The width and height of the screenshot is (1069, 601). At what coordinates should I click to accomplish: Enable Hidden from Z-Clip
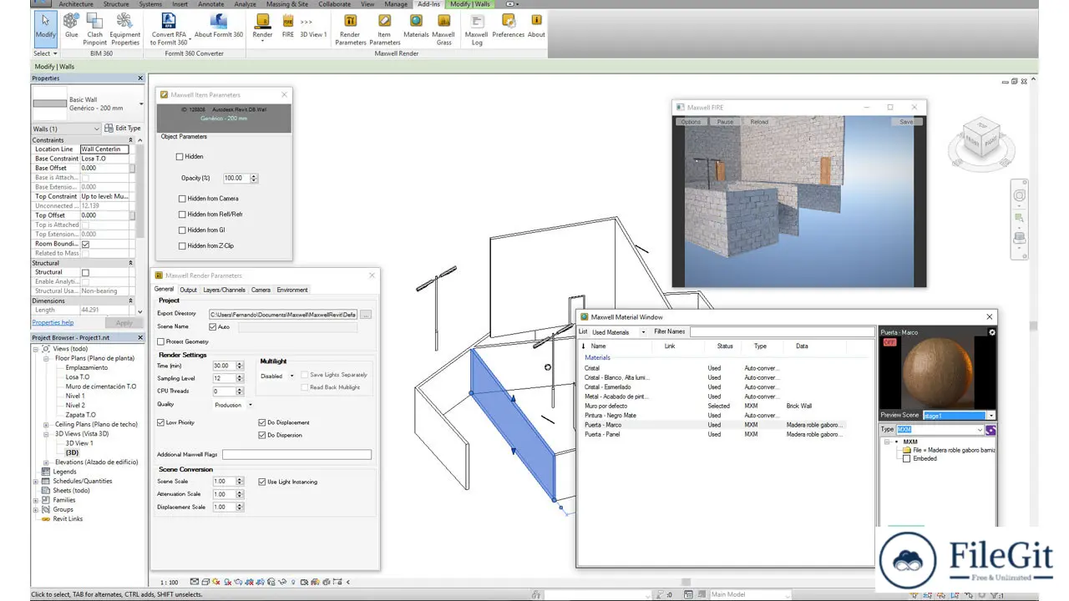[x=182, y=246]
